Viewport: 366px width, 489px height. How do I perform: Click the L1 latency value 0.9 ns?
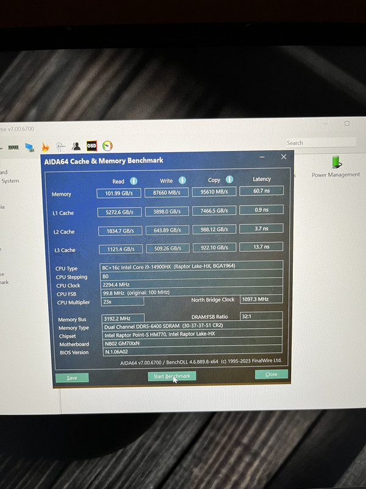coord(262,210)
